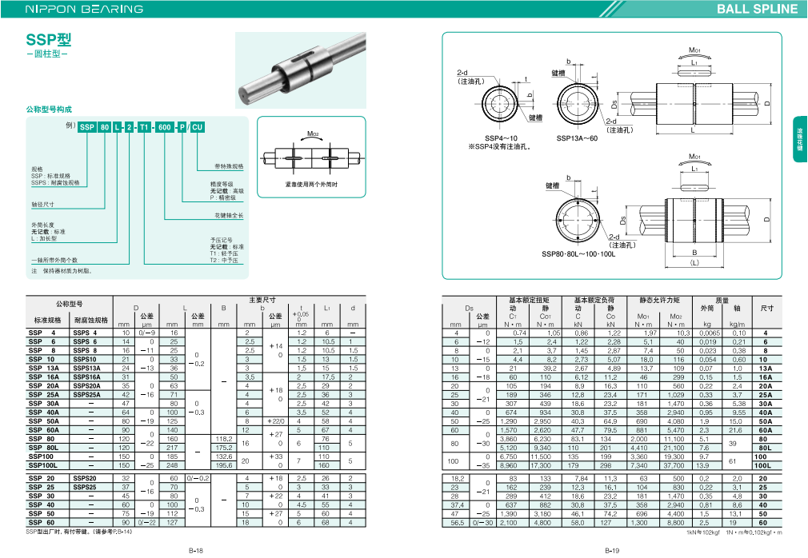
Task: Click the SSP4~10 diagram caption
Action: 501,138
